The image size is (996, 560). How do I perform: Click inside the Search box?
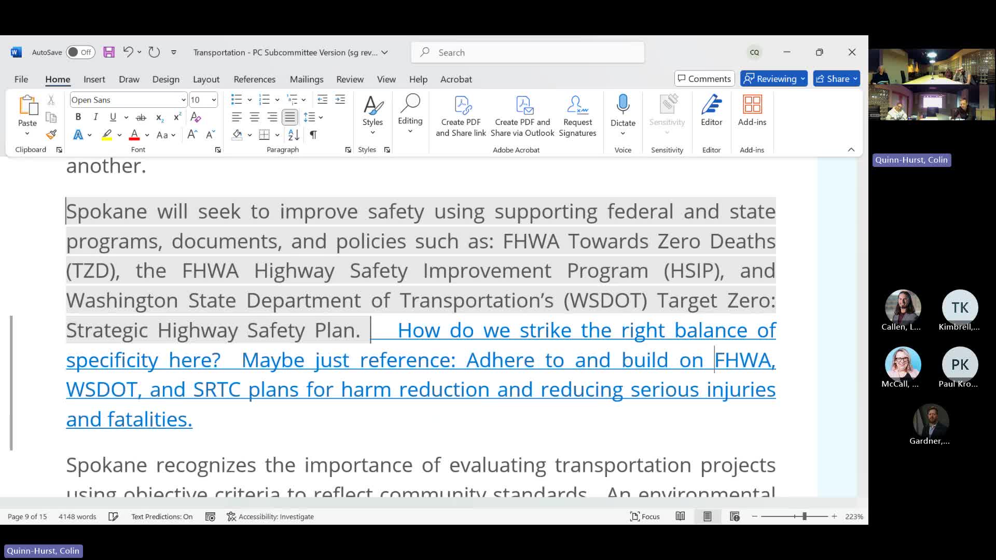[x=528, y=52]
